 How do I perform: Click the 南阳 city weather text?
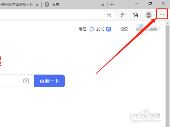(82, 29)
